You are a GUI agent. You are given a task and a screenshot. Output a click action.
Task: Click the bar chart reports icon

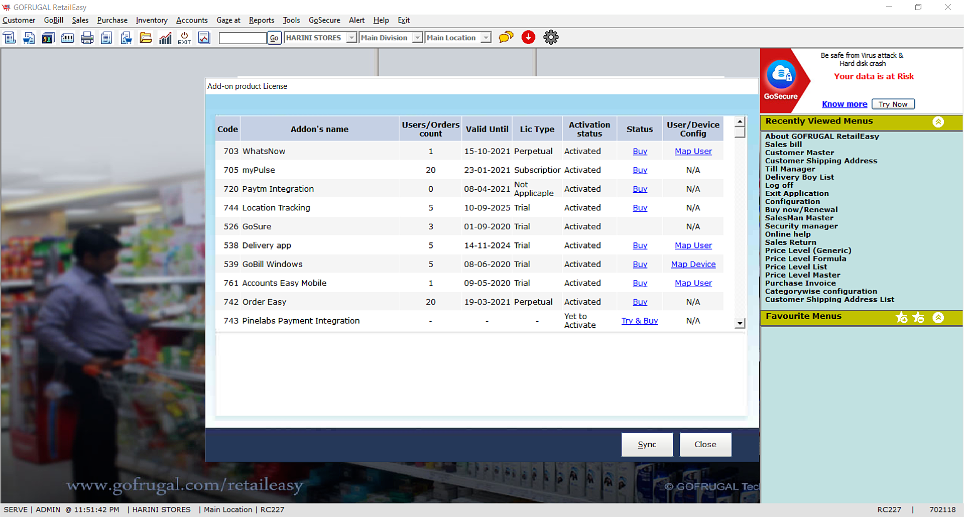coord(165,38)
